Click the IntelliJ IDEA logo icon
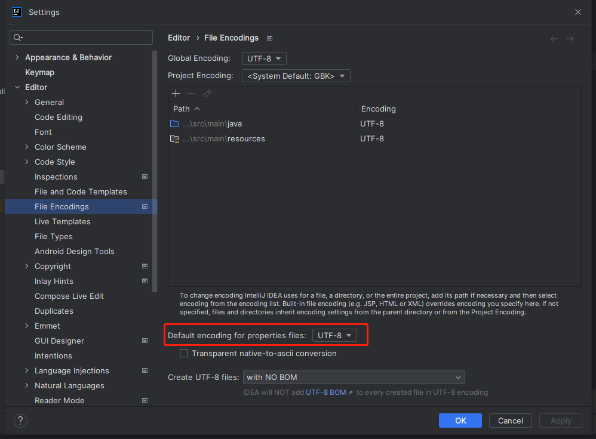This screenshot has width=596, height=439. pyautogui.click(x=17, y=12)
